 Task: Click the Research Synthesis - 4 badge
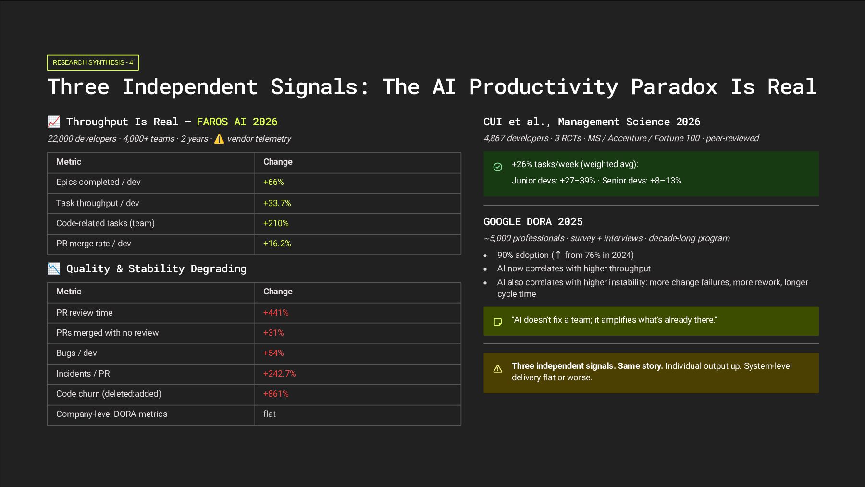tap(93, 62)
